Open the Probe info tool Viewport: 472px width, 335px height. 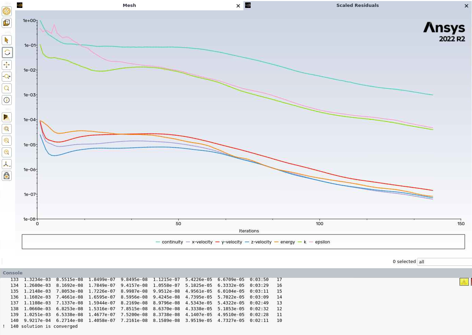(7, 100)
